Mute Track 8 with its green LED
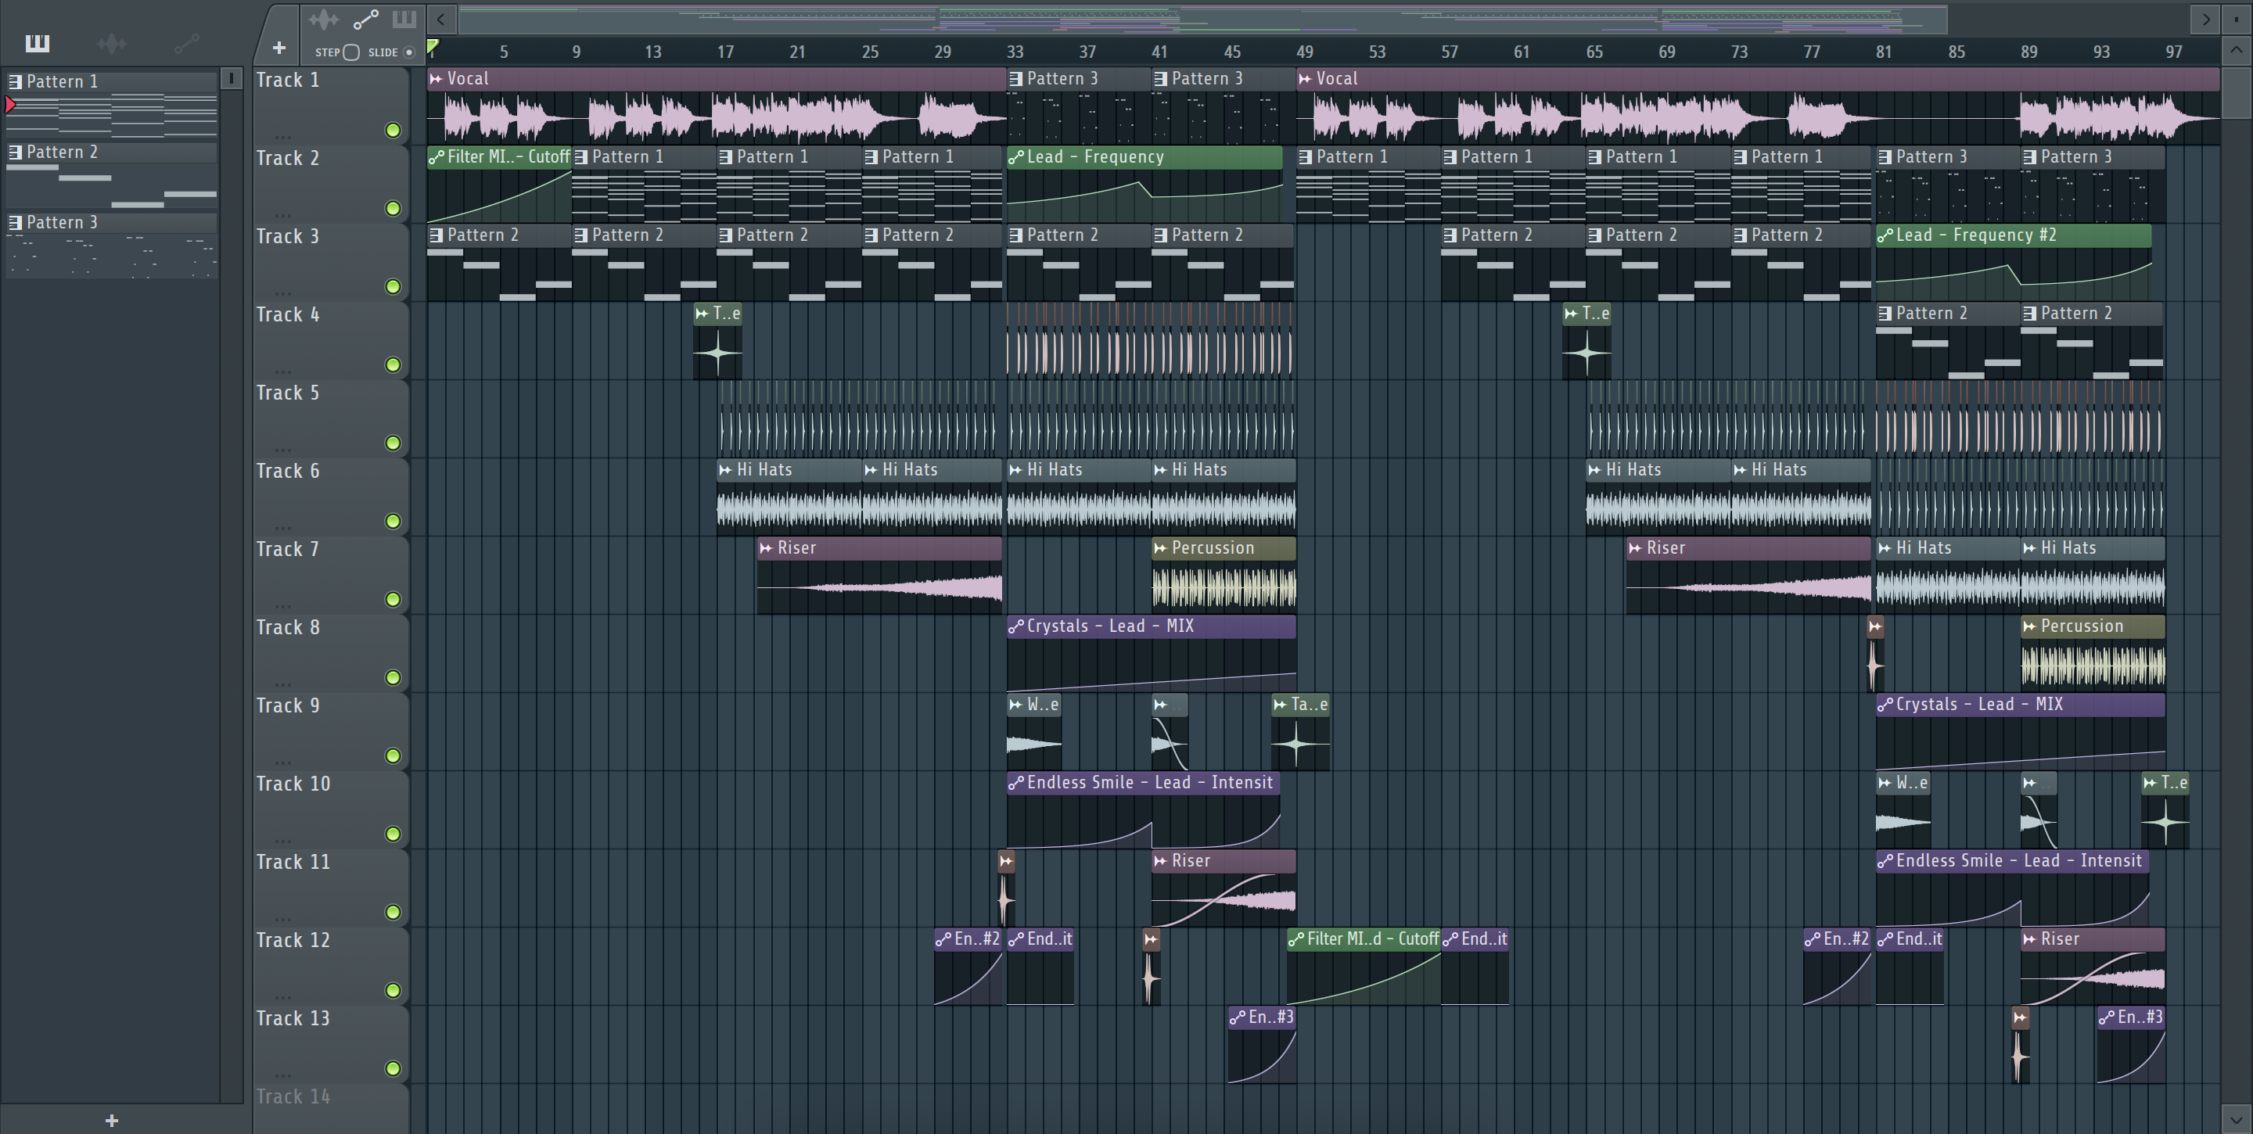Image resolution: width=2253 pixels, height=1134 pixels. [393, 677]
